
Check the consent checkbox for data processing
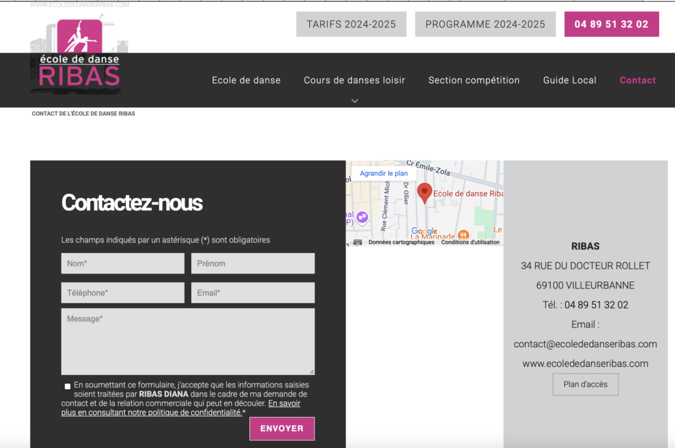(67, 386)
